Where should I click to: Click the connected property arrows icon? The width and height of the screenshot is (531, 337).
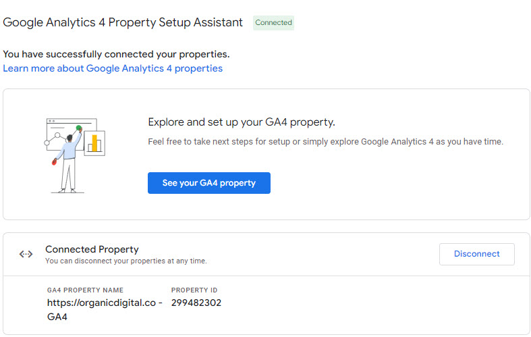point(26,255)
